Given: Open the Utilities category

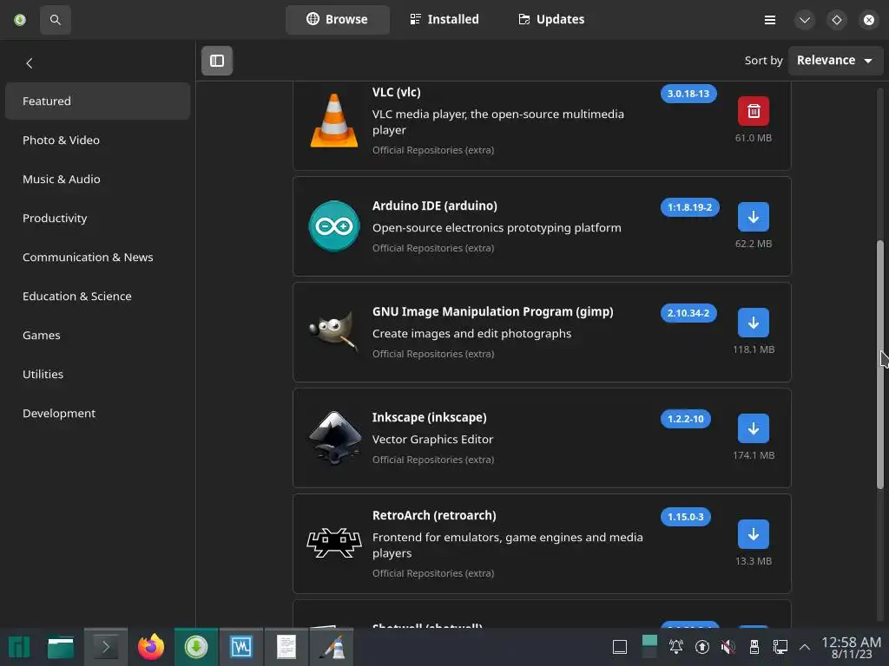Looking at the screenshot, I should (x=97, y=375).
